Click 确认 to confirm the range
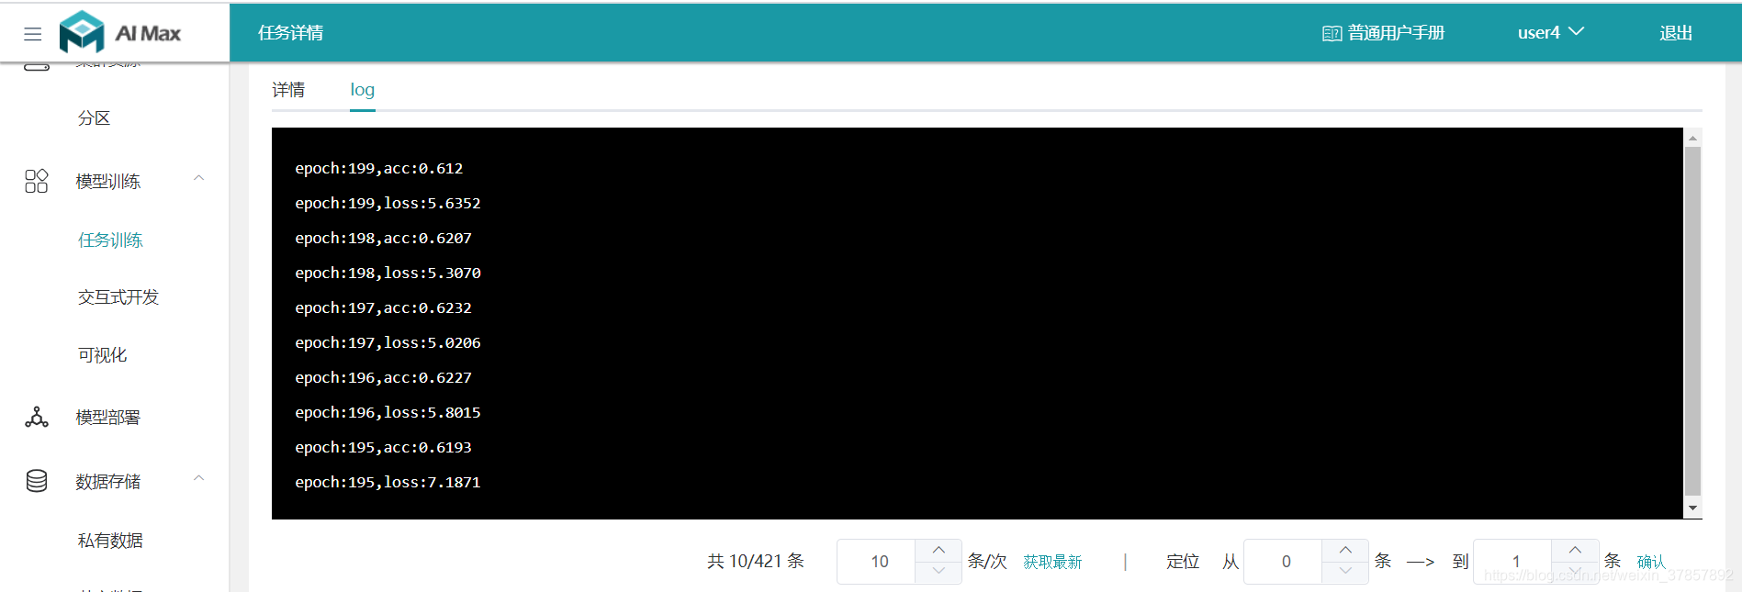Viewport: 1742px width, 592px height. pyautogui.click(x=1651, y=562)
